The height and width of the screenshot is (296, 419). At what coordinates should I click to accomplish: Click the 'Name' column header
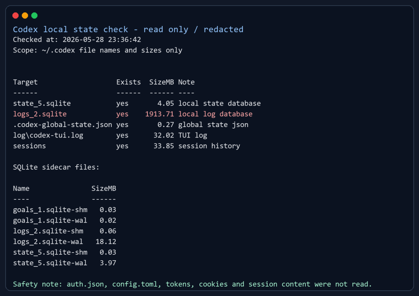pyautogui.click(x=21, y=188)
